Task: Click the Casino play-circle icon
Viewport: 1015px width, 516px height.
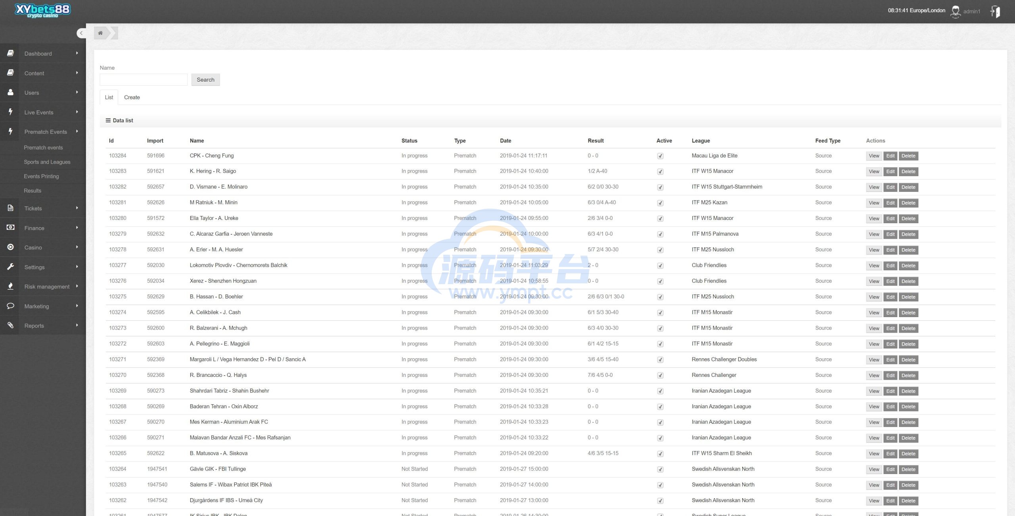Action: pyautogui.click(x=11, y=247)
